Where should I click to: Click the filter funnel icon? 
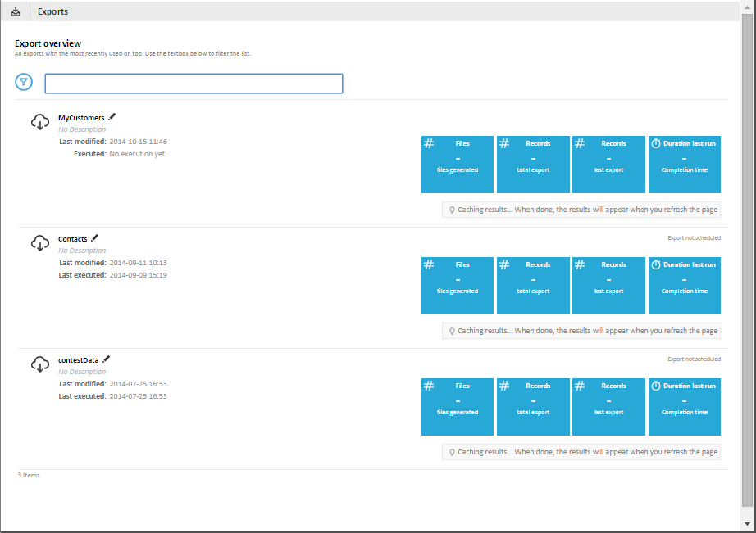(x=24, y=82)
